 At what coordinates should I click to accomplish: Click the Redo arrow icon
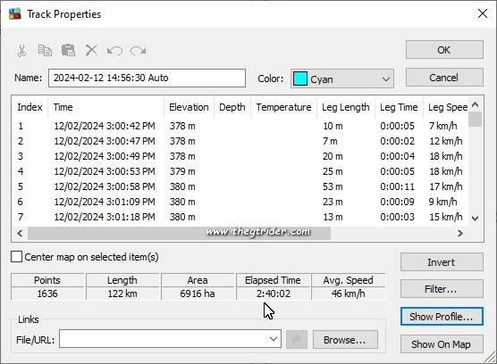coord(139,51)
